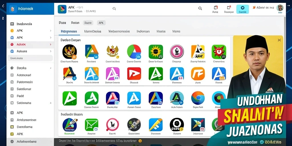Select the pink circle pen app icon
292x146 pixels.
tap(177, 52)
